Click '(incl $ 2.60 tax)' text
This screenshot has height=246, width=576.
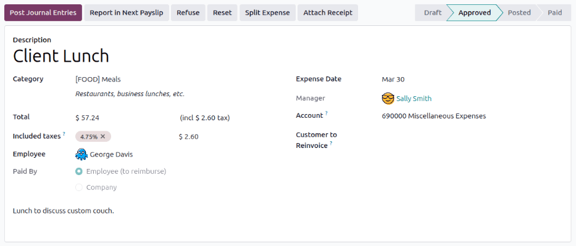click(x=205, y=118)
